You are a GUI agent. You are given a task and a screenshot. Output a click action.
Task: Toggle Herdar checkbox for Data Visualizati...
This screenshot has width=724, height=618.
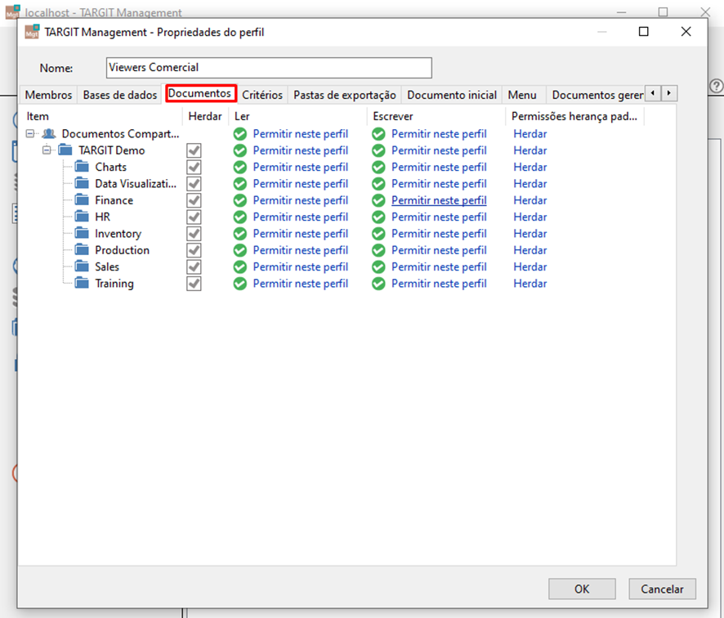[194, 184]
